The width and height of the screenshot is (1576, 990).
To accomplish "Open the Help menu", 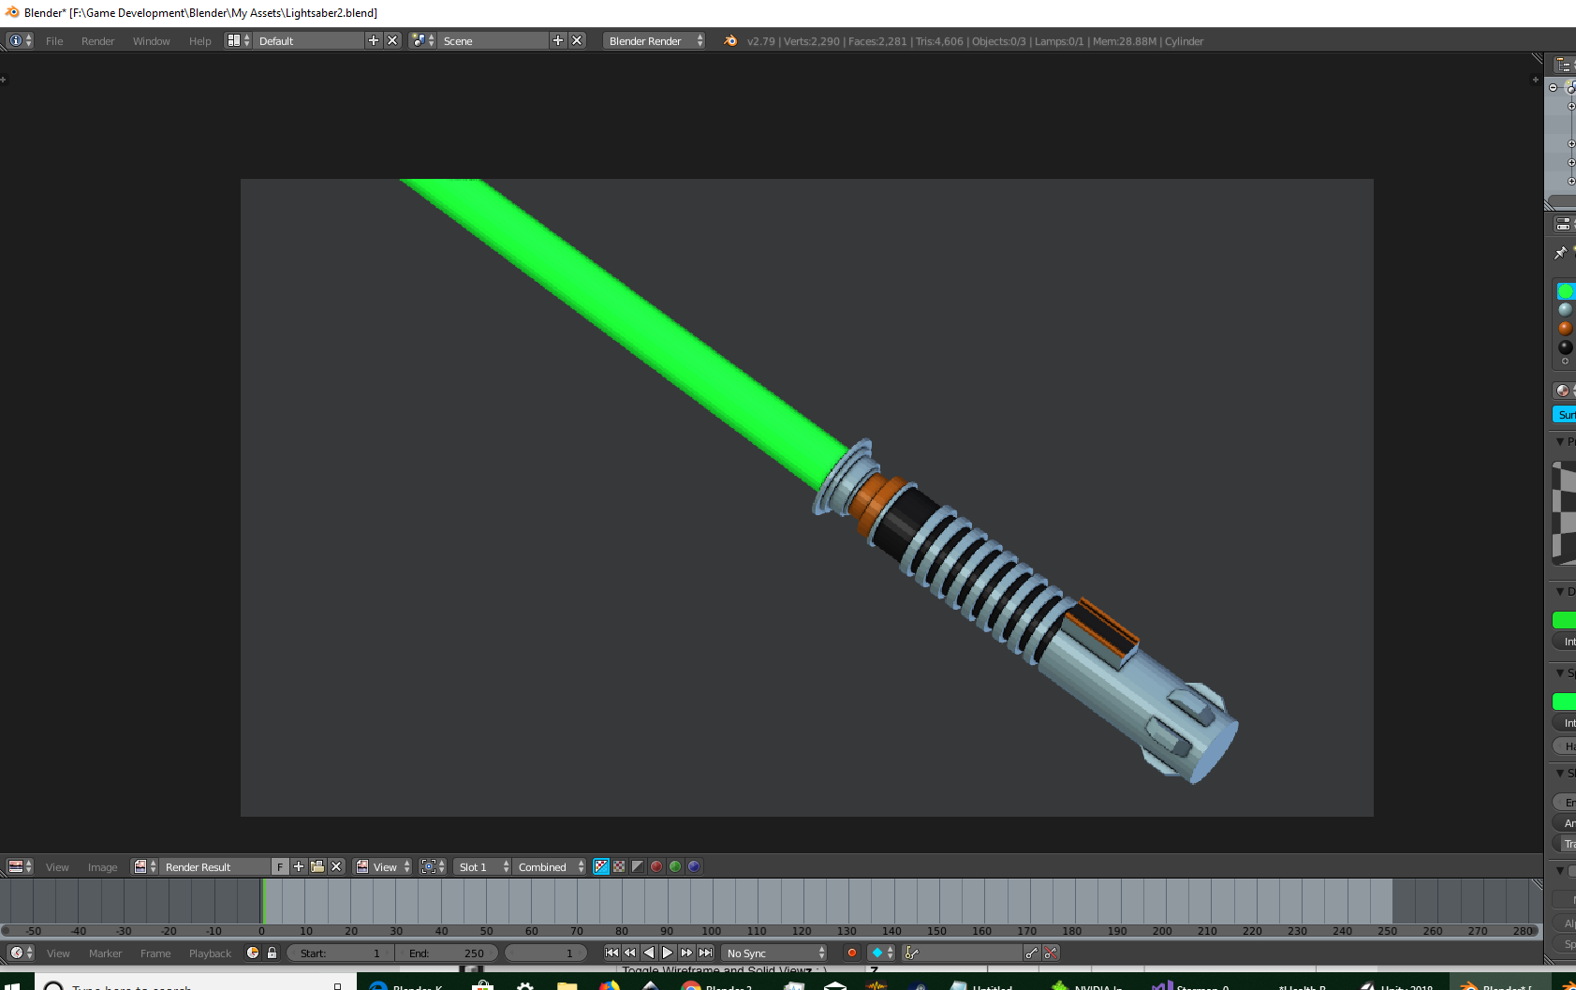I will pos(199,41).
